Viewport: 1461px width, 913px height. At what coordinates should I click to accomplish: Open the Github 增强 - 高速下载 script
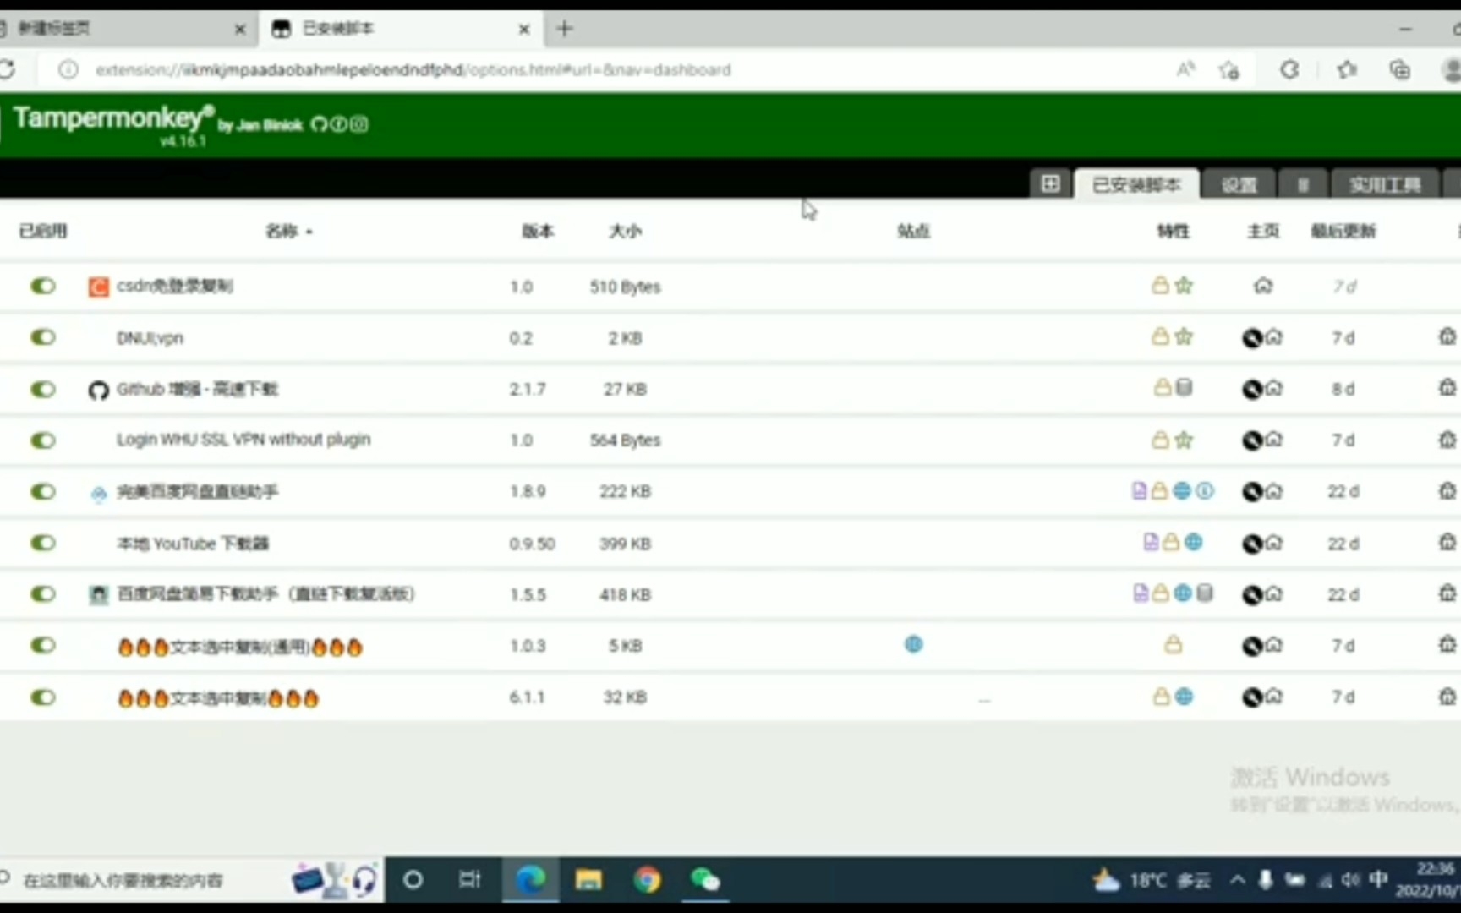click(197, 389)
